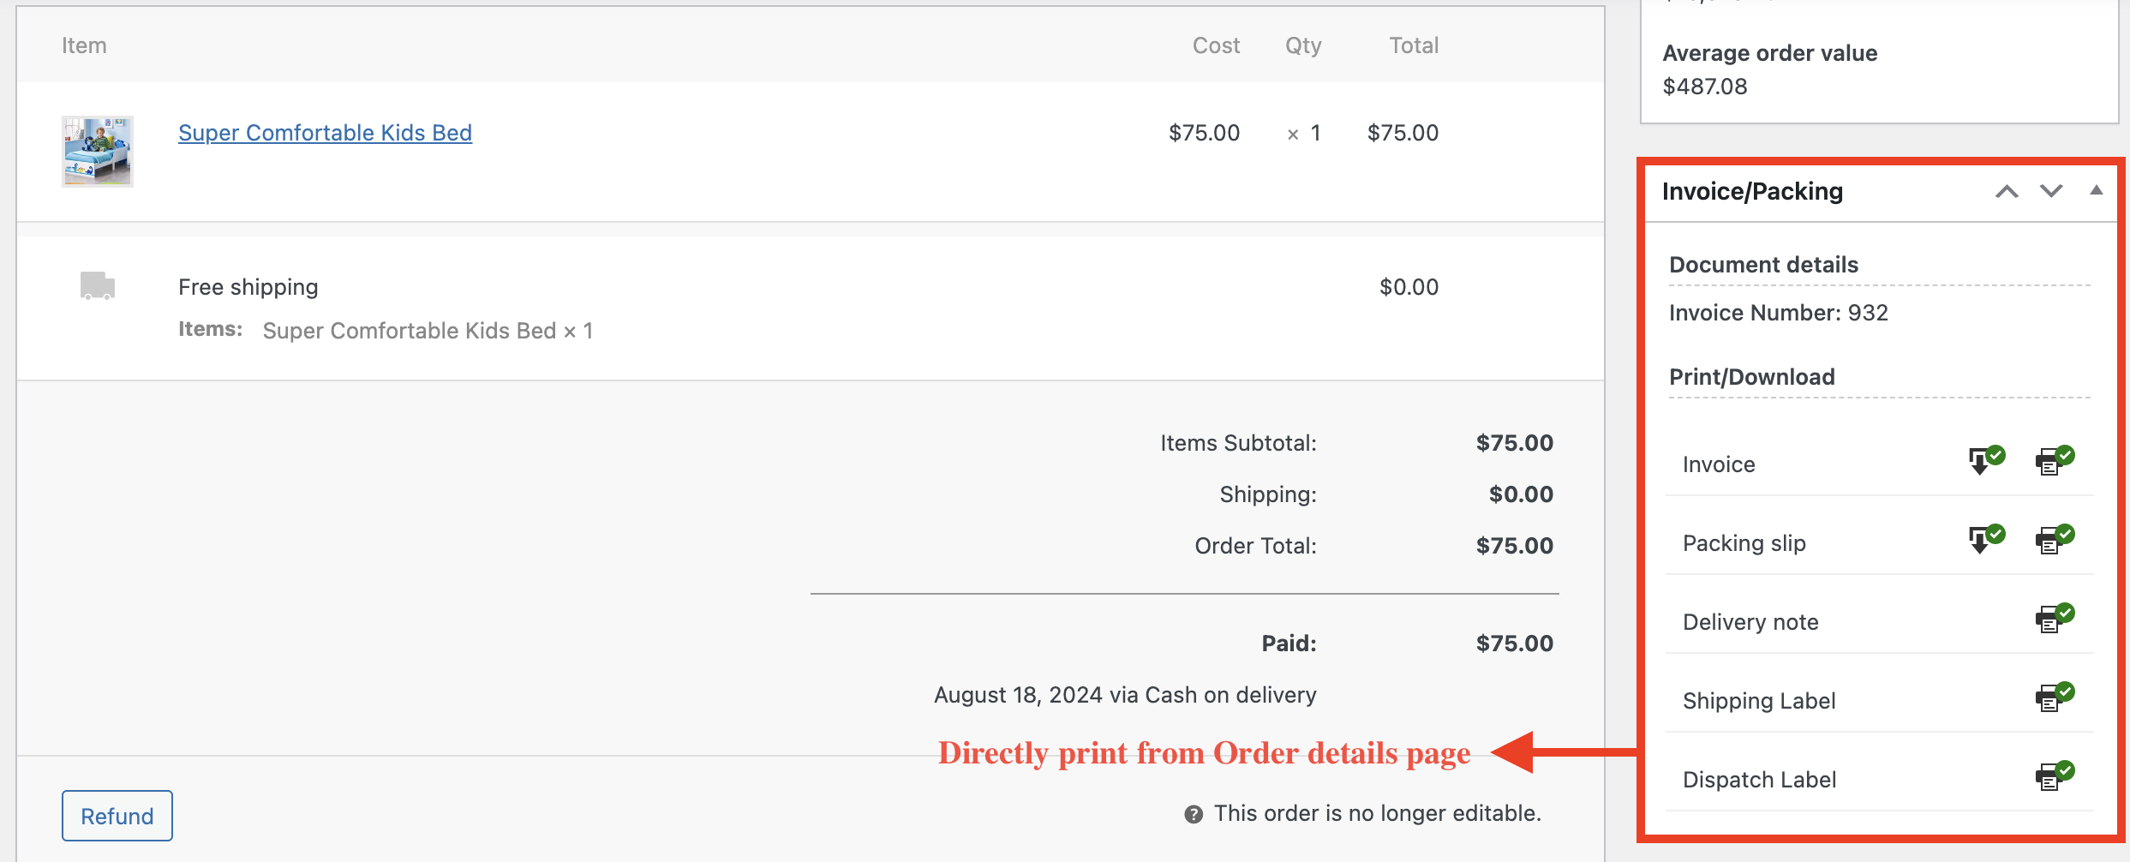Image resolution: width=2130 pixels, height=862 pixels.
Task: Print the Invoice document
Action: 2055,461
